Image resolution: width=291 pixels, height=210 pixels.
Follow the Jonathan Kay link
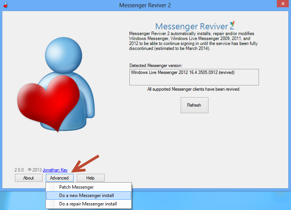pyautogui.click(x=55, y=170)
